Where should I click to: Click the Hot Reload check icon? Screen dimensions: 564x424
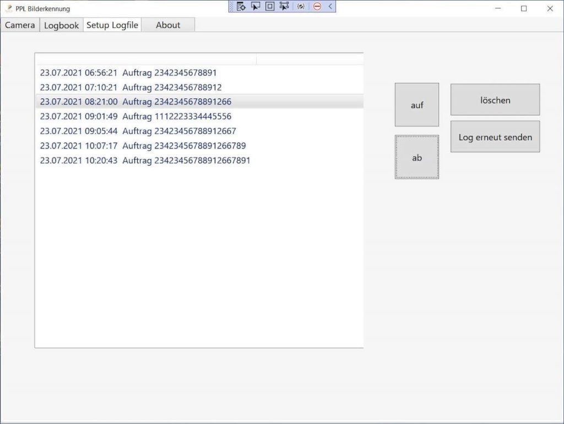point(301,7)
